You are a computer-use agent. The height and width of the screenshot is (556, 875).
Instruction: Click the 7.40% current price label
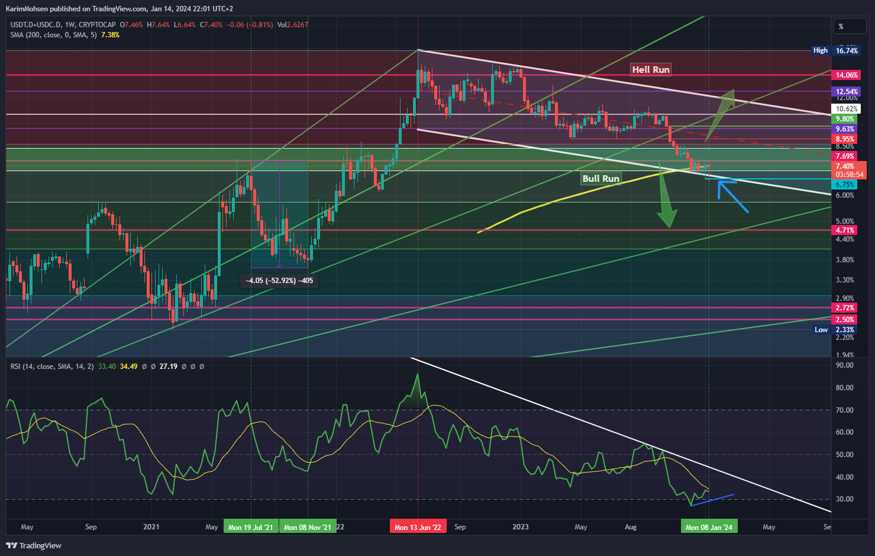tap(844, 166)
